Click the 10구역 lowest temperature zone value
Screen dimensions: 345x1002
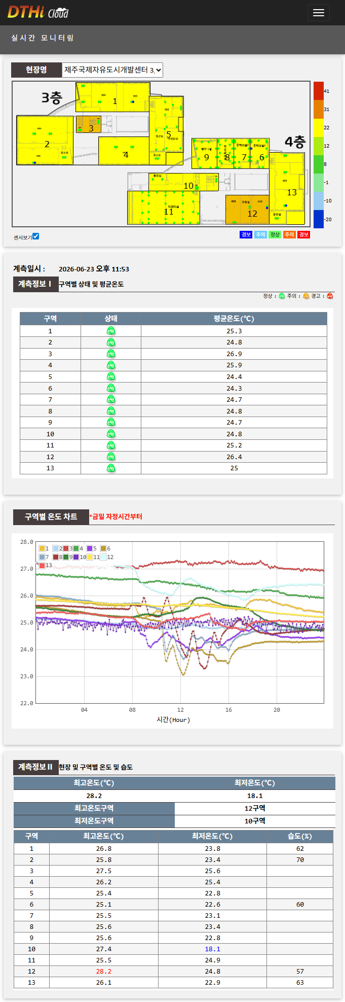coord(255,821)
